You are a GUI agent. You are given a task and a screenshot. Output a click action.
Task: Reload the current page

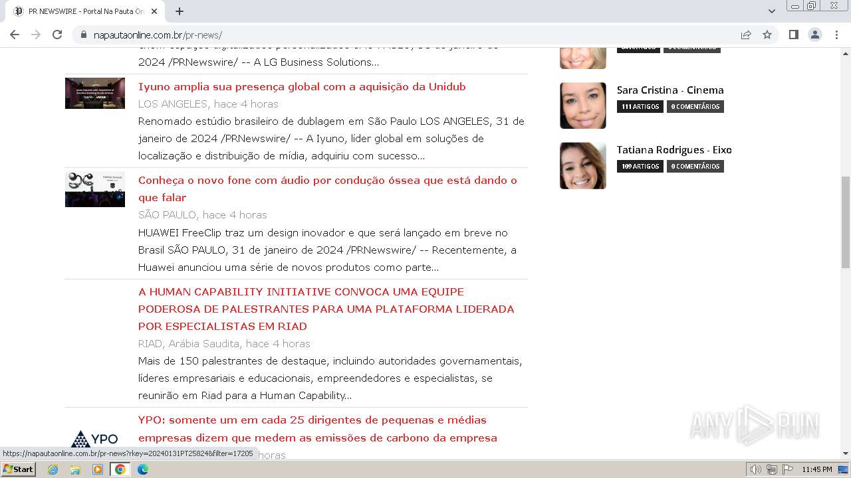[57, 35]
